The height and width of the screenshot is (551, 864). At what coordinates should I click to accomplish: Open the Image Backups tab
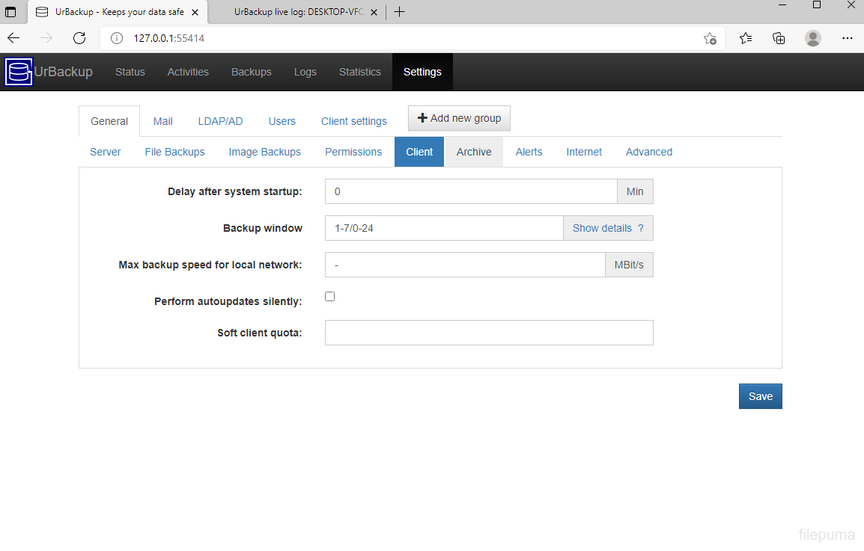[264, 152]
